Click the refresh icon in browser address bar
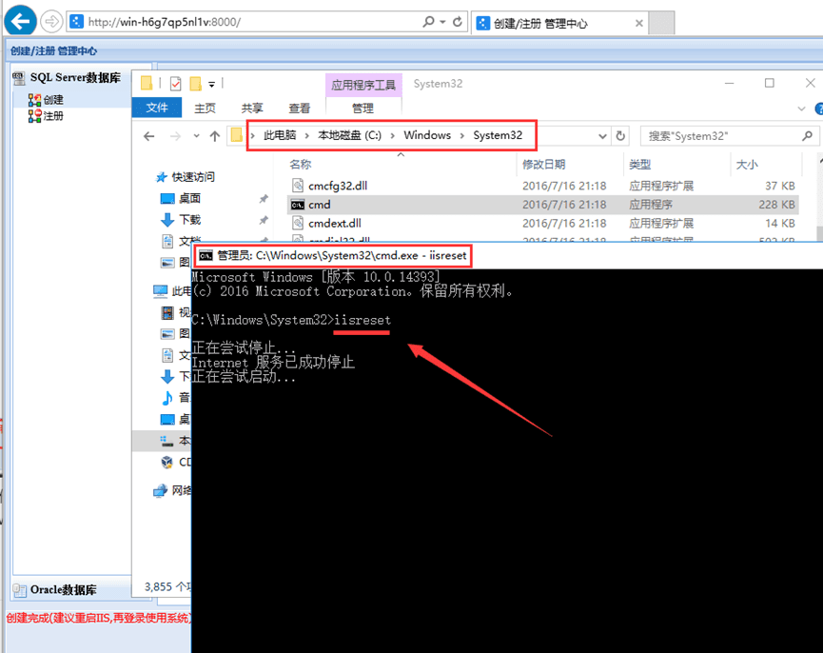Screen dimensions: 823x653 (x=458, y=22)
